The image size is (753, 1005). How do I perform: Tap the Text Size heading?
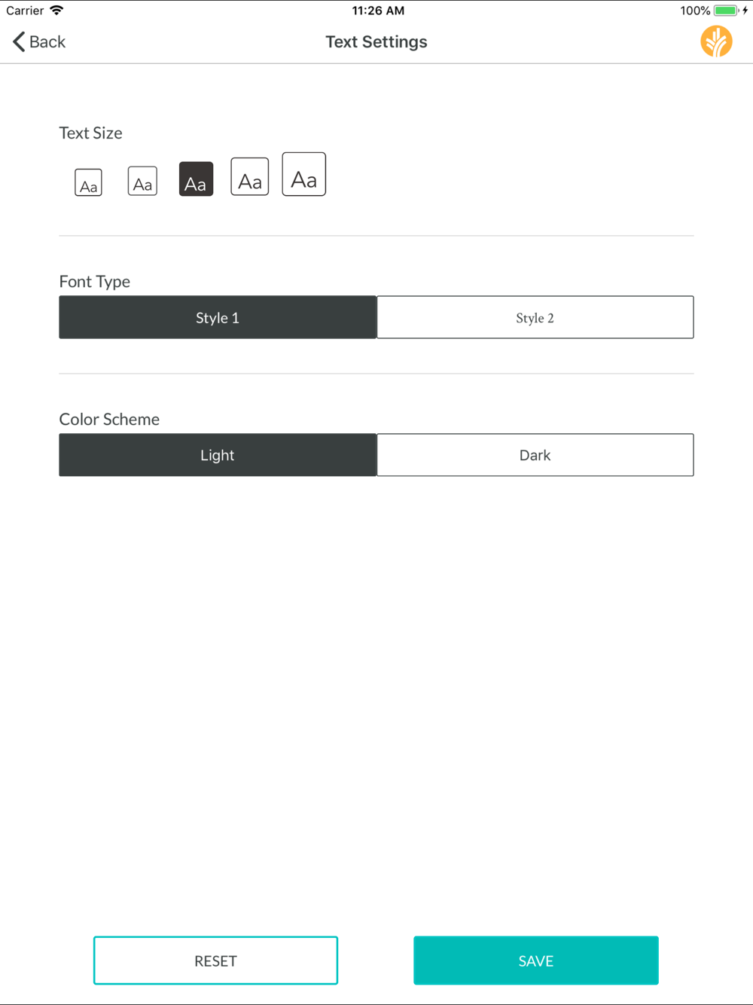click(x=90, y=133)
